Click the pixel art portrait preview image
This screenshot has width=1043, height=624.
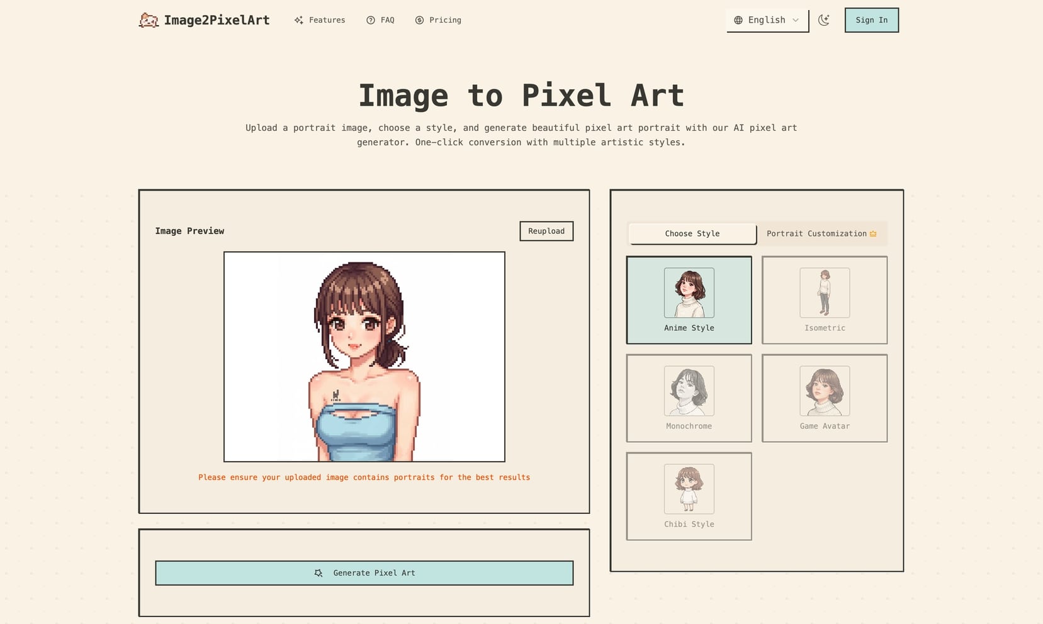(x=363, y=355)
